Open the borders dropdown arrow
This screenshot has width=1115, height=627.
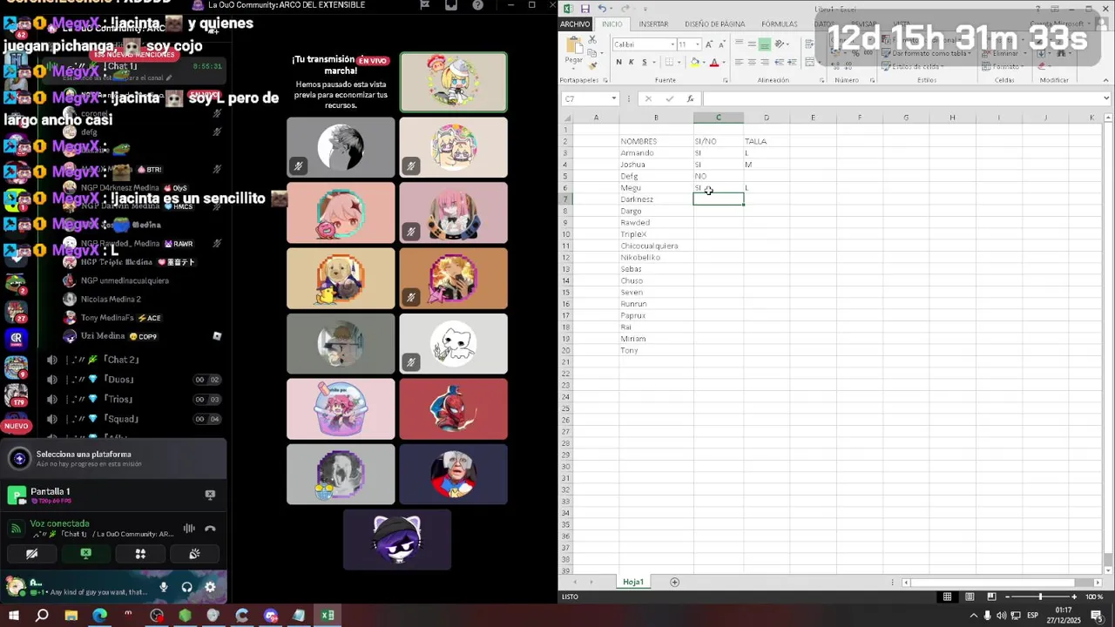680,62
